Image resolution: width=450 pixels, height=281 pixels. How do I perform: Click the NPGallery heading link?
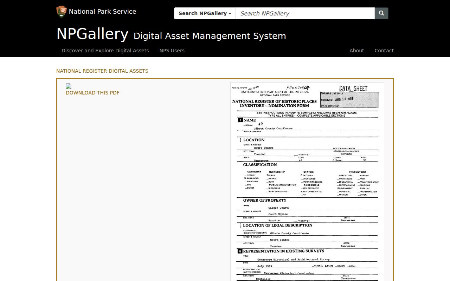tap(92, 34)
